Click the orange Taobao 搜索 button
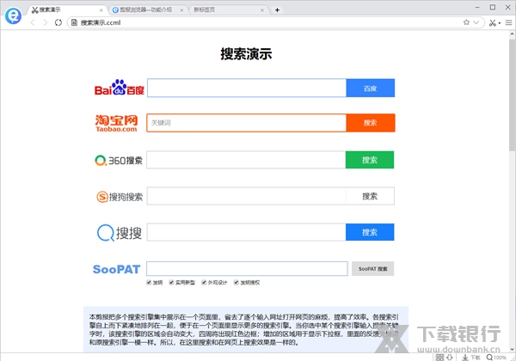Viewport: 516px width, 361px height. click(370, 123)
